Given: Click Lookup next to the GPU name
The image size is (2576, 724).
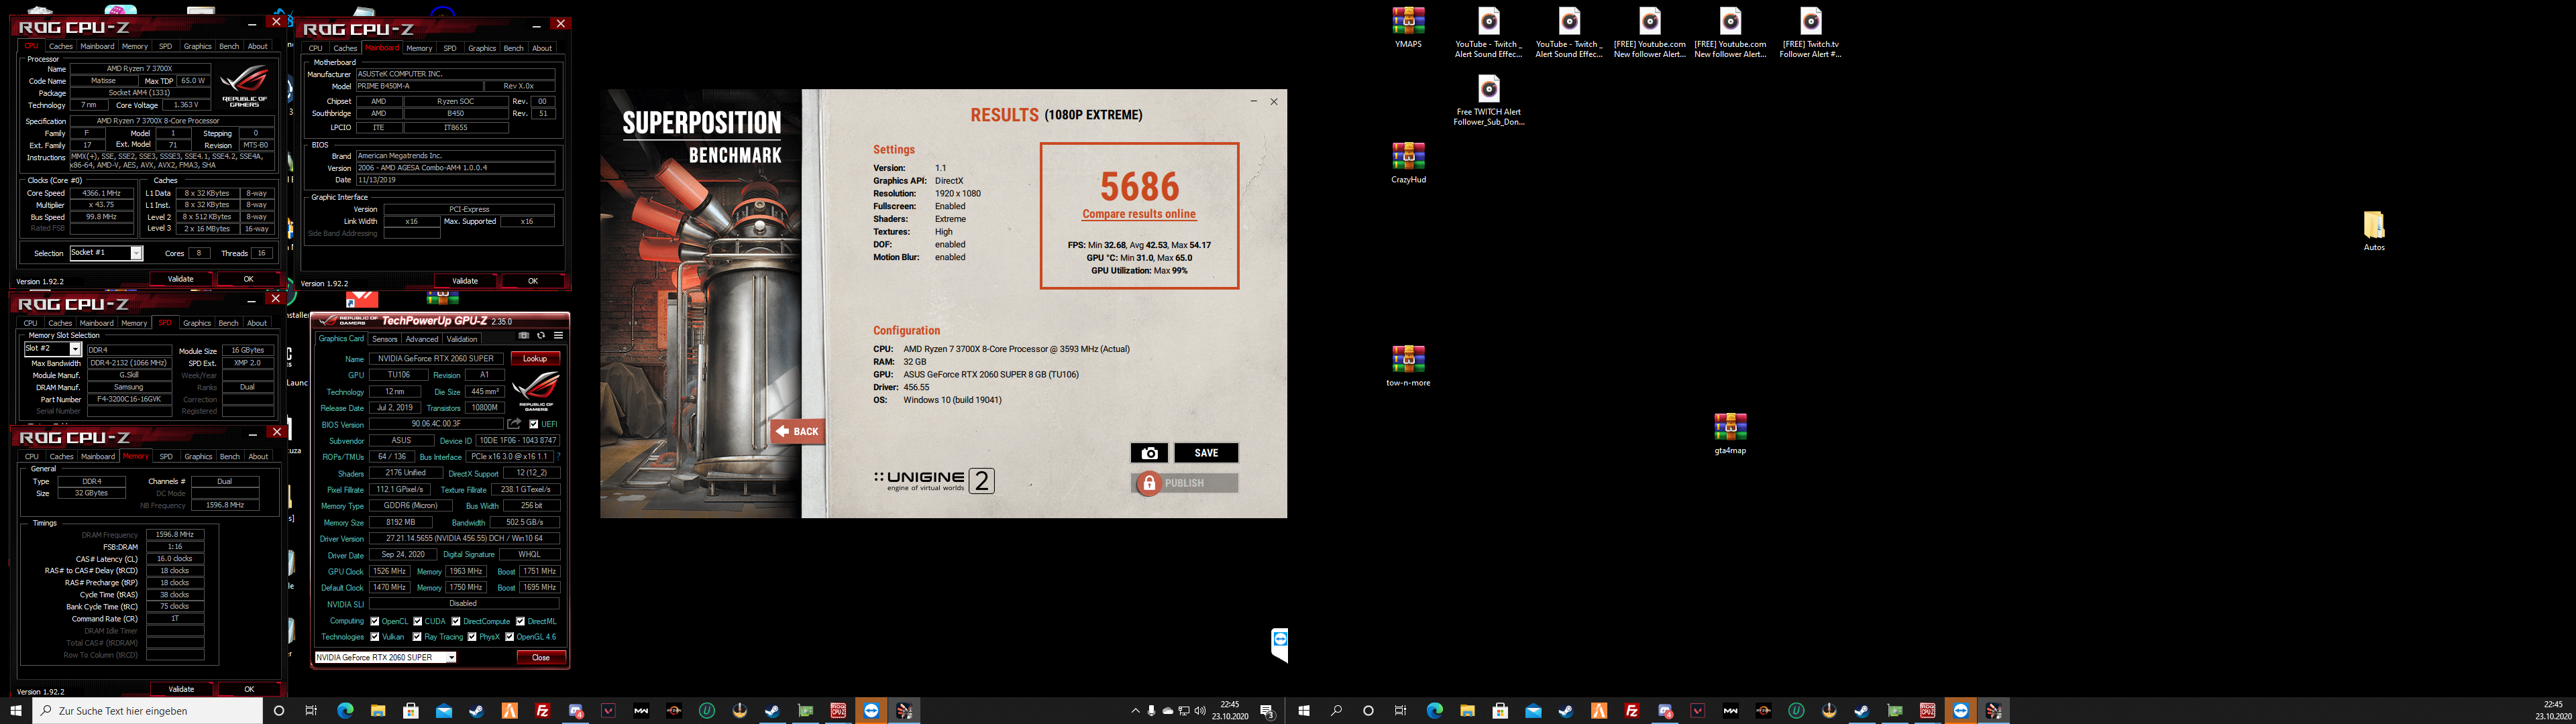Looking at the screenshot, I should (x=535, y=358).
